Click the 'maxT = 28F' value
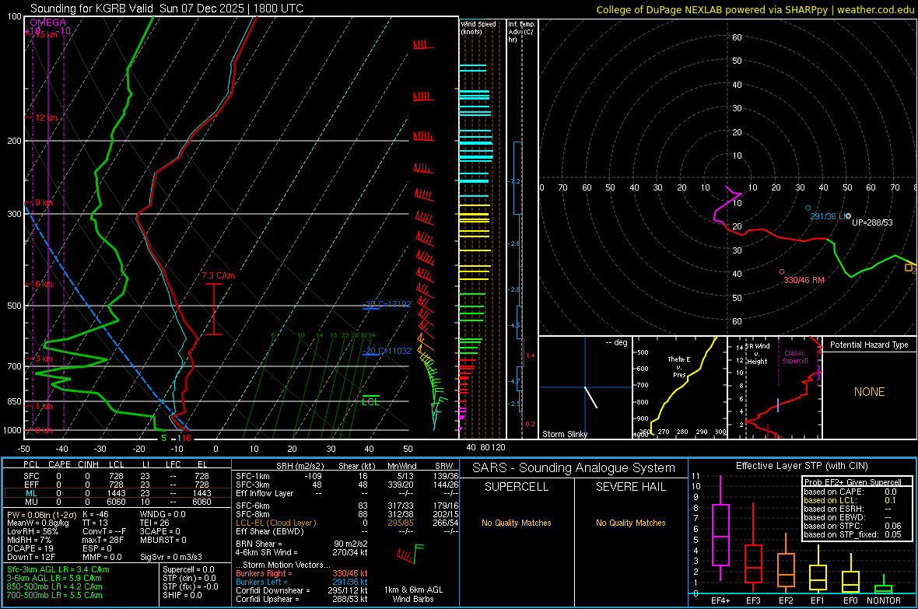The width and height of the screenshot is (918, 609). 103,540
